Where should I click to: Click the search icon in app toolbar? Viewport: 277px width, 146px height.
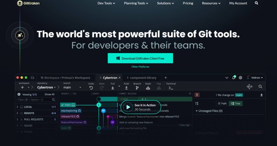(x=260, y=87)
